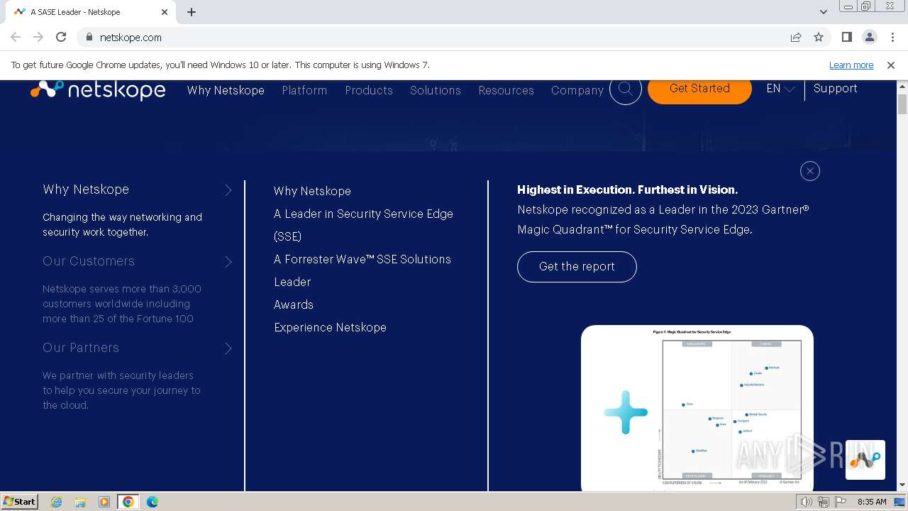The image size is (908, 511).
Task: Expand Our Customers section arrow
Action: [x=228, y=262]
